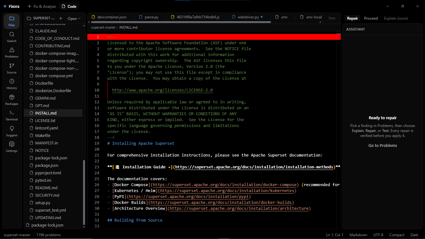The height and width of the screenshot is (239, 425).
Task: Click the editor tabs horizontal scrollbar
Action: pyautogui.click(x=180, y=22)
